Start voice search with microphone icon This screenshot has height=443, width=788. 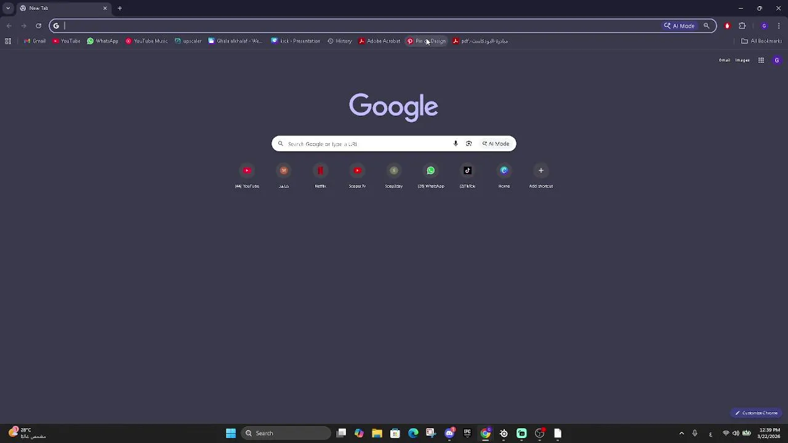pos(456,143)
